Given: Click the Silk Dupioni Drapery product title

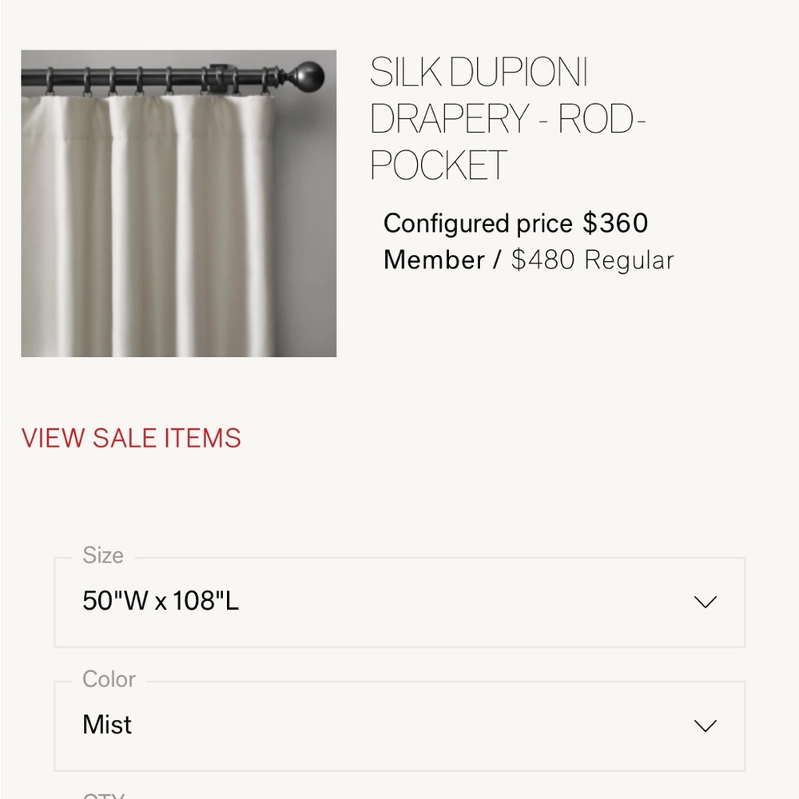Looking at the screenshot, I should tap(507, 118).
